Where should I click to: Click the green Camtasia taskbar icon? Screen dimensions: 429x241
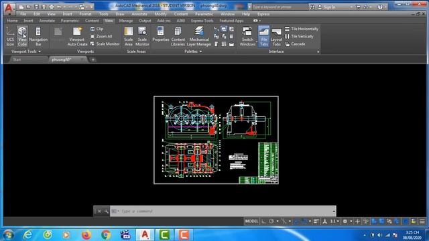click(x=164, y=234)
